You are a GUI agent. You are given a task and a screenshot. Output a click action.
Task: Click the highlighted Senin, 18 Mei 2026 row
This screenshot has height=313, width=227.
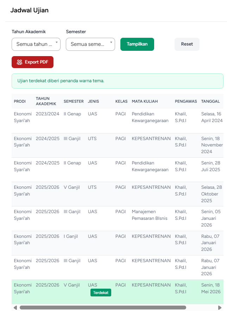118,292
